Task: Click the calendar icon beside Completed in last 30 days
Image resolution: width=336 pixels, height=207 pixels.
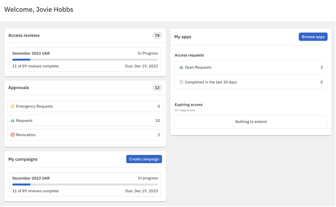Action: coord(181,82)
